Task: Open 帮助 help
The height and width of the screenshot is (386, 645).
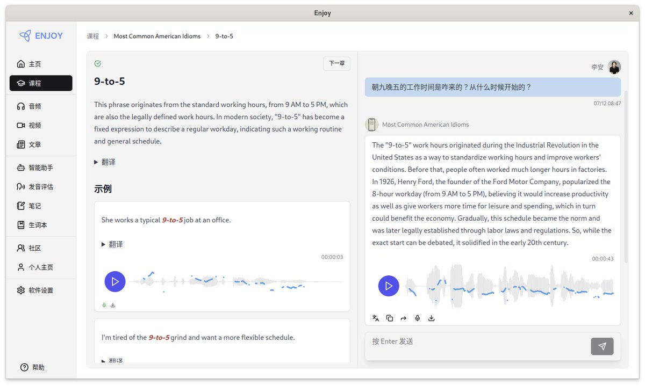Action: tap(32, 367)
